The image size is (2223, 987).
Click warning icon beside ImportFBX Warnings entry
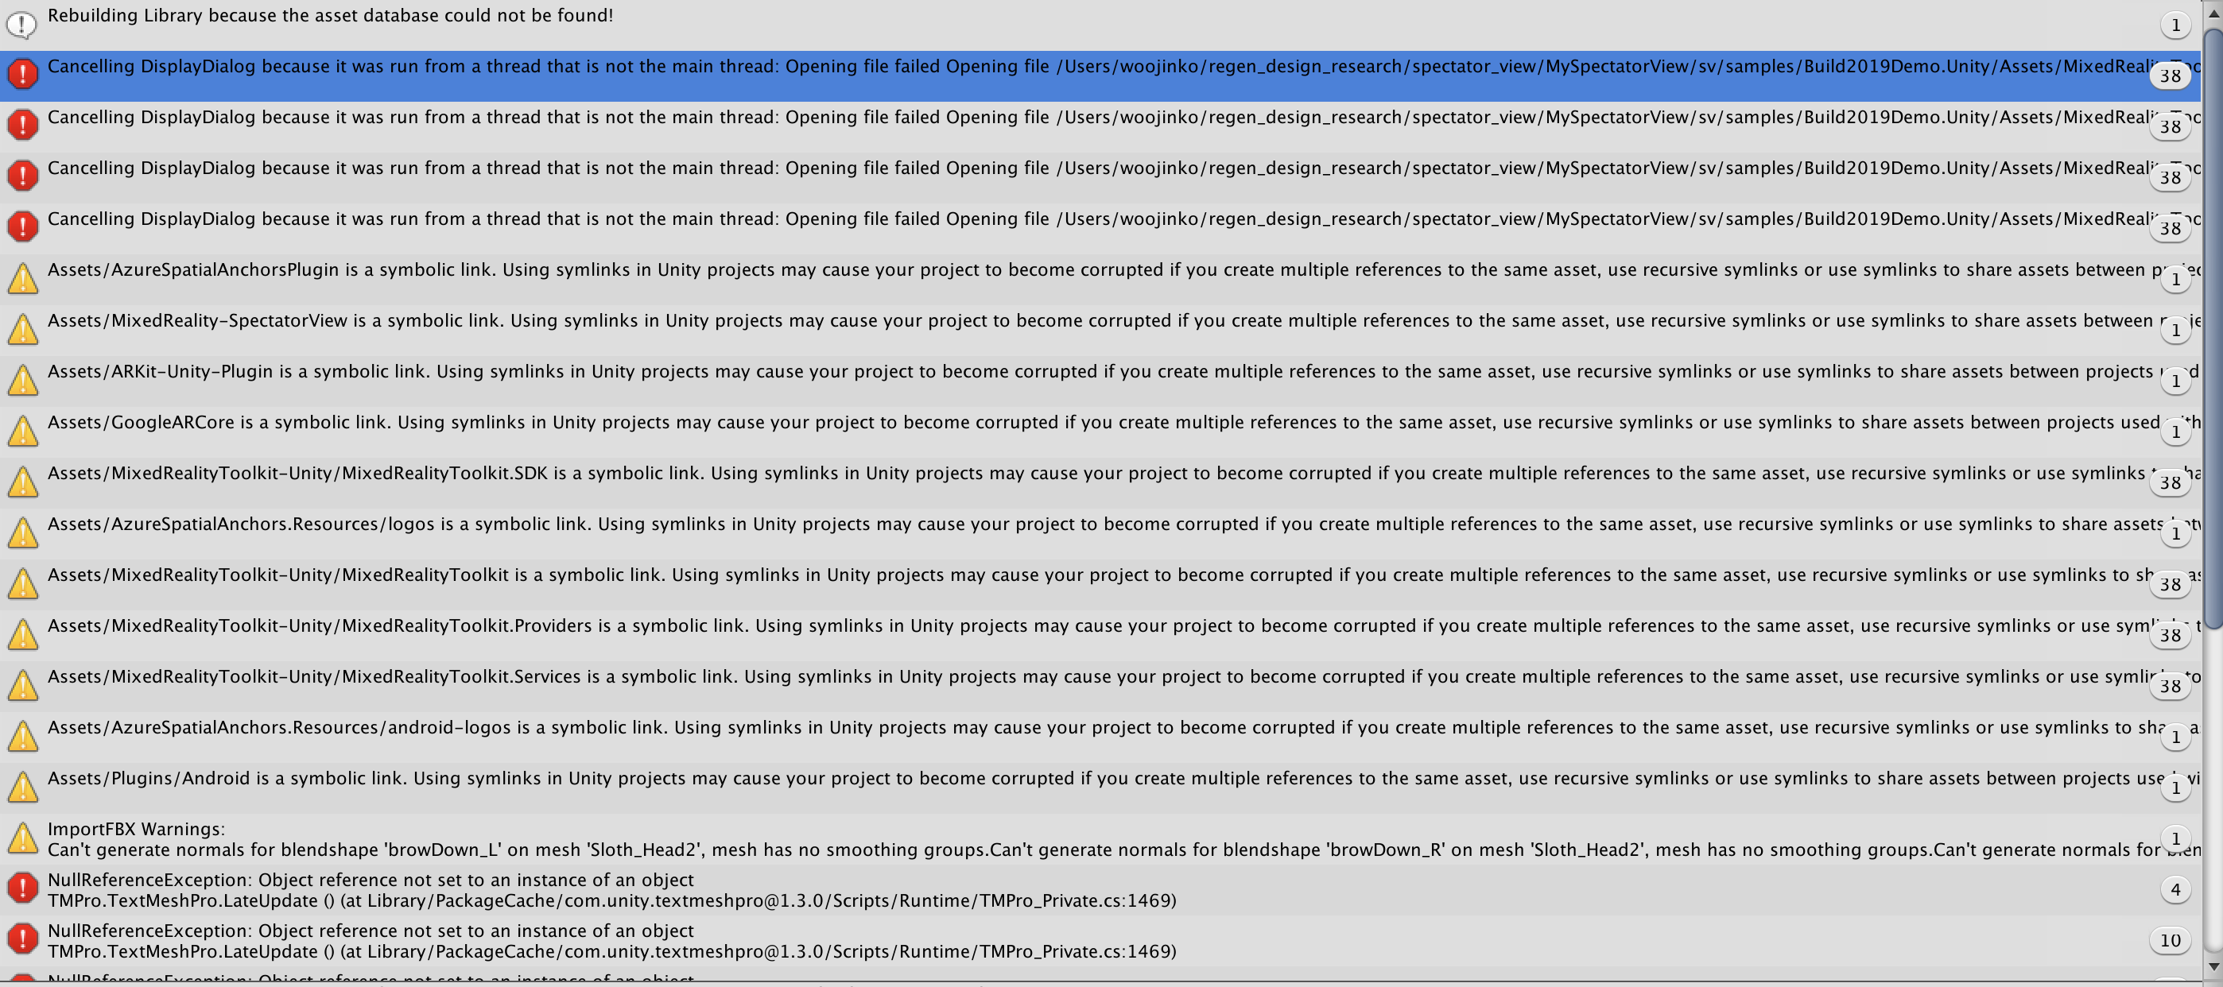[22, 838]
